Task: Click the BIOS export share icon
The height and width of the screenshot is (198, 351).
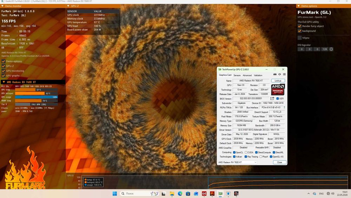Action: coord(272,98)
